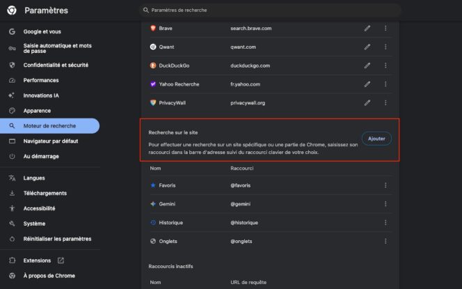
Task: Click the download icon for Téléchargements
Action: pyautogui.click(x=12, y=193)
